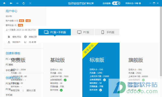
Task: Switch to the PC版 tab
Action: [83, 32]
